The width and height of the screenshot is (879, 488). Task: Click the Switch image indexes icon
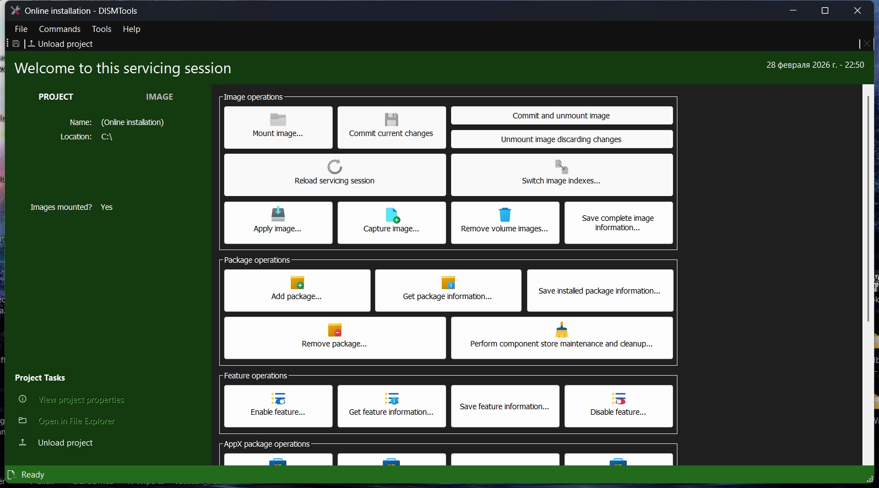[561, 166]
